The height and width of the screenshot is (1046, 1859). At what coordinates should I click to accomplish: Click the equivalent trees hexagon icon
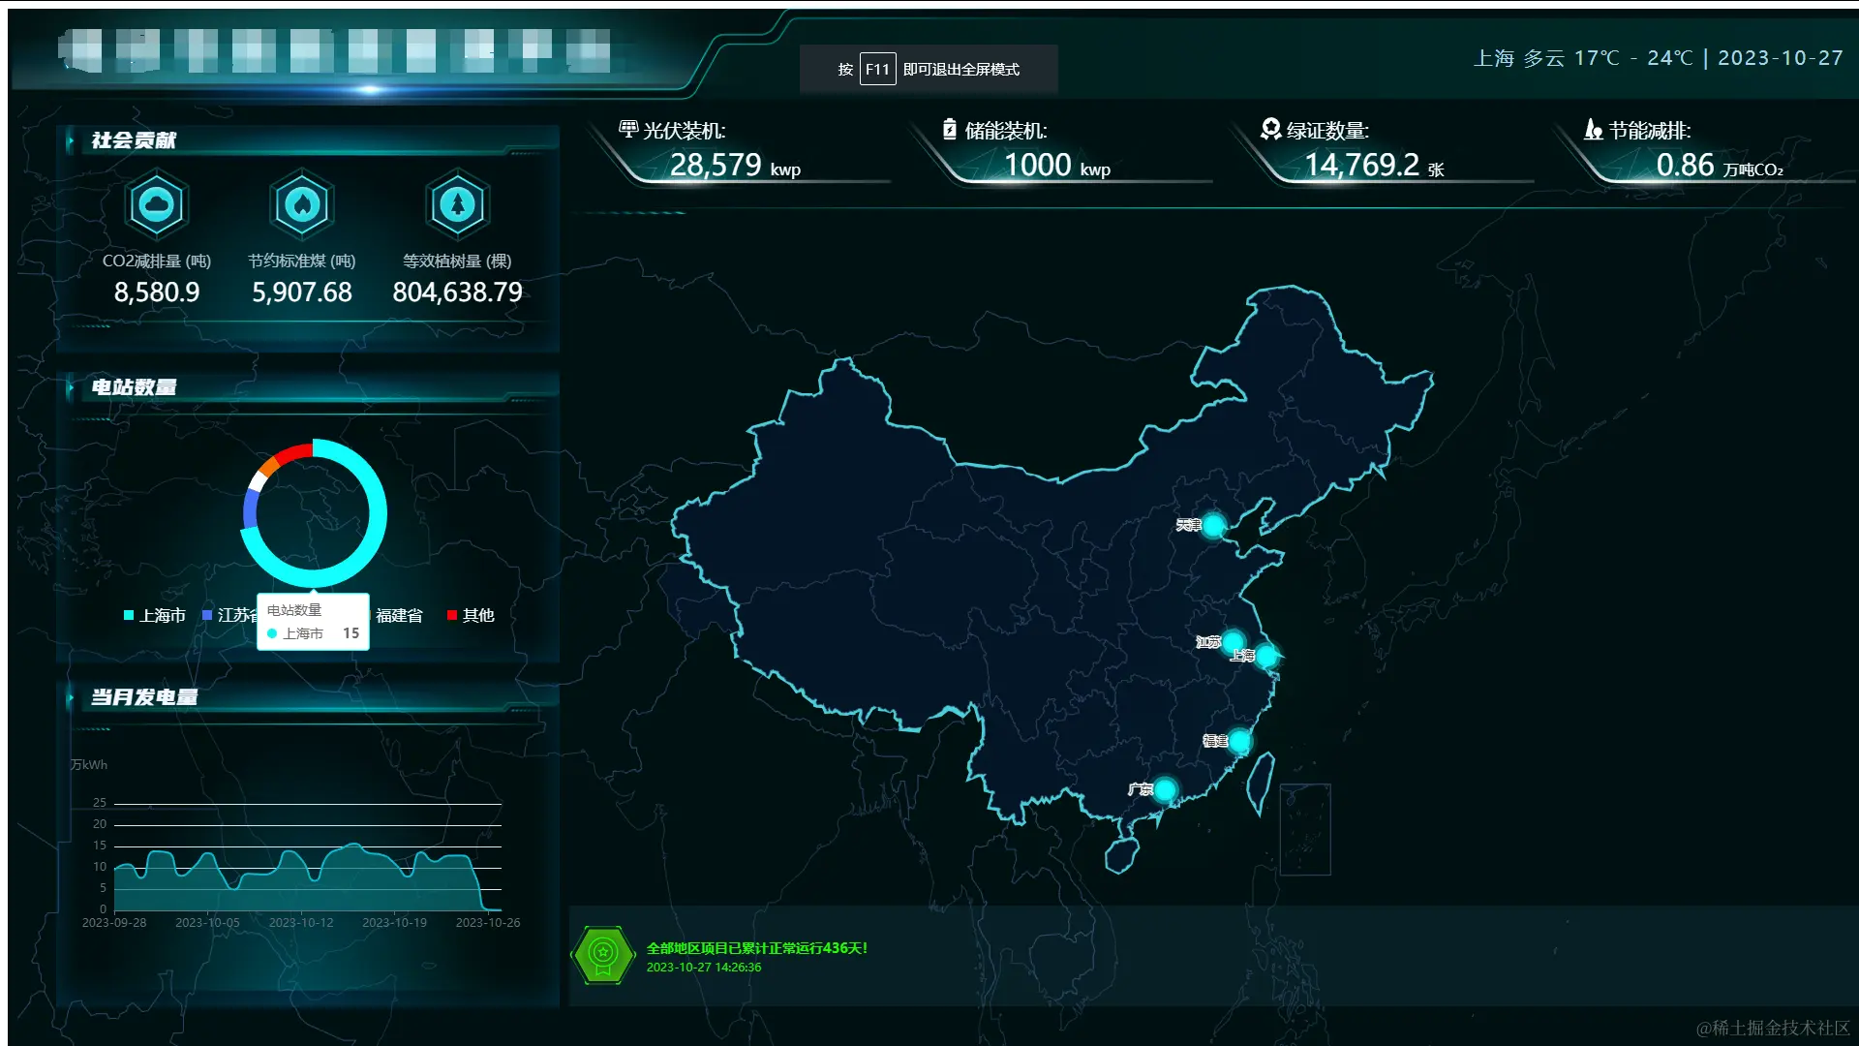pyautogui.click(x=457, y=204)
